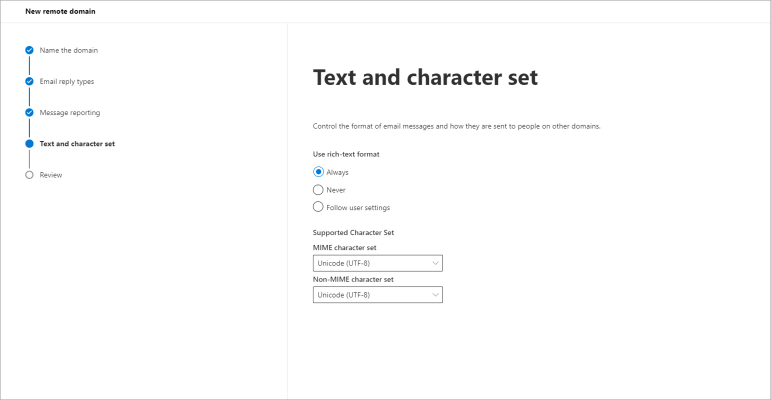Click the checkmark icon beside Message reporting
The width and height of the screenshot is (771, 400).
[x=29, y=113]
